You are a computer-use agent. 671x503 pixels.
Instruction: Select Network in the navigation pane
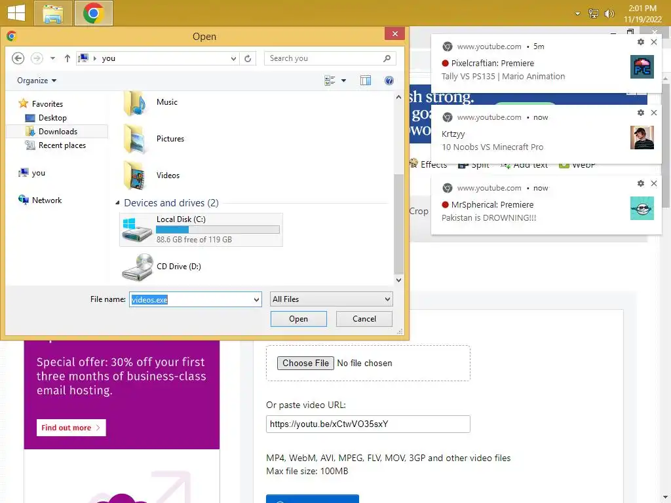pyautogui.click(x=40, y=200)
